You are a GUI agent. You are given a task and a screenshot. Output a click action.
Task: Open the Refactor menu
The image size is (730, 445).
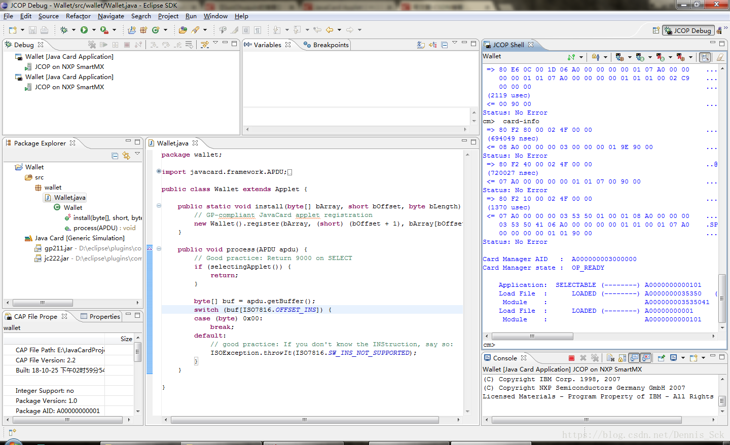78,16
